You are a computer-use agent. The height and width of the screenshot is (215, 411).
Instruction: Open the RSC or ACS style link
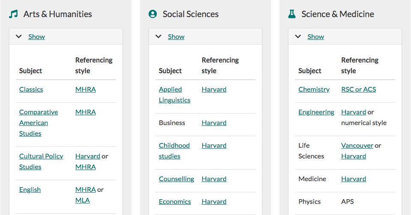coord(359,90)
